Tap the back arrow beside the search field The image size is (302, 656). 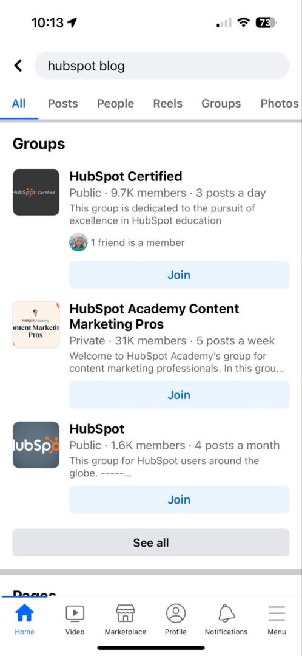tap(18, 66)
